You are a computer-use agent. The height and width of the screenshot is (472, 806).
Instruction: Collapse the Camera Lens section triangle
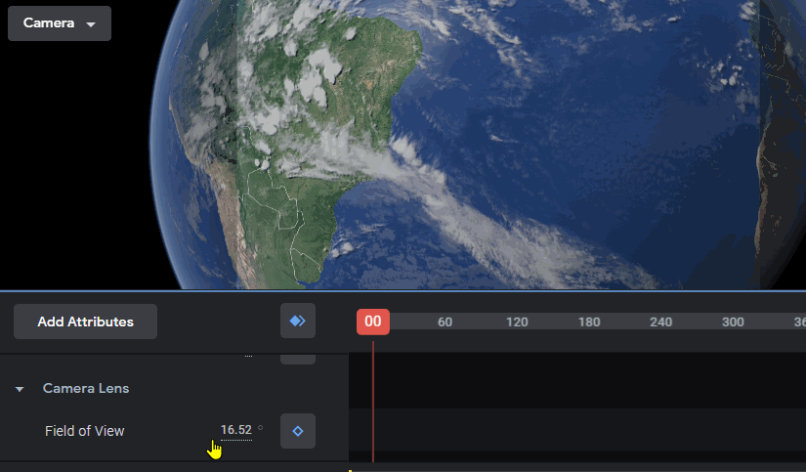coord(20,389)
